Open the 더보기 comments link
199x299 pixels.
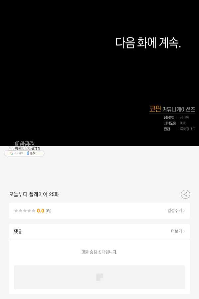click(x=176, y=231)
